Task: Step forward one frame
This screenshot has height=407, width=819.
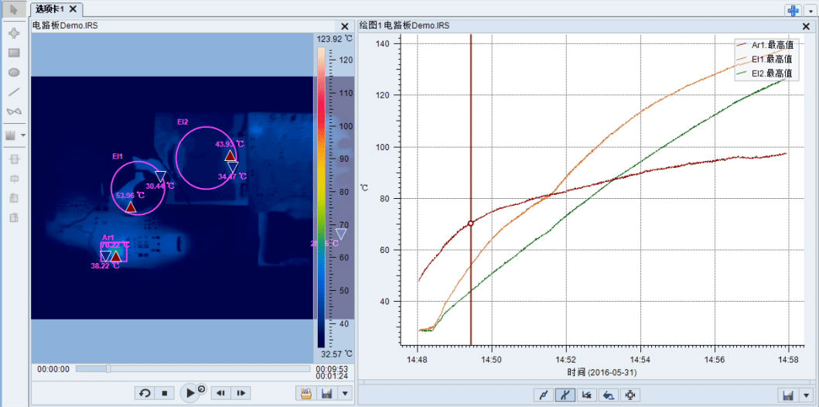Action: coord(241,393)
